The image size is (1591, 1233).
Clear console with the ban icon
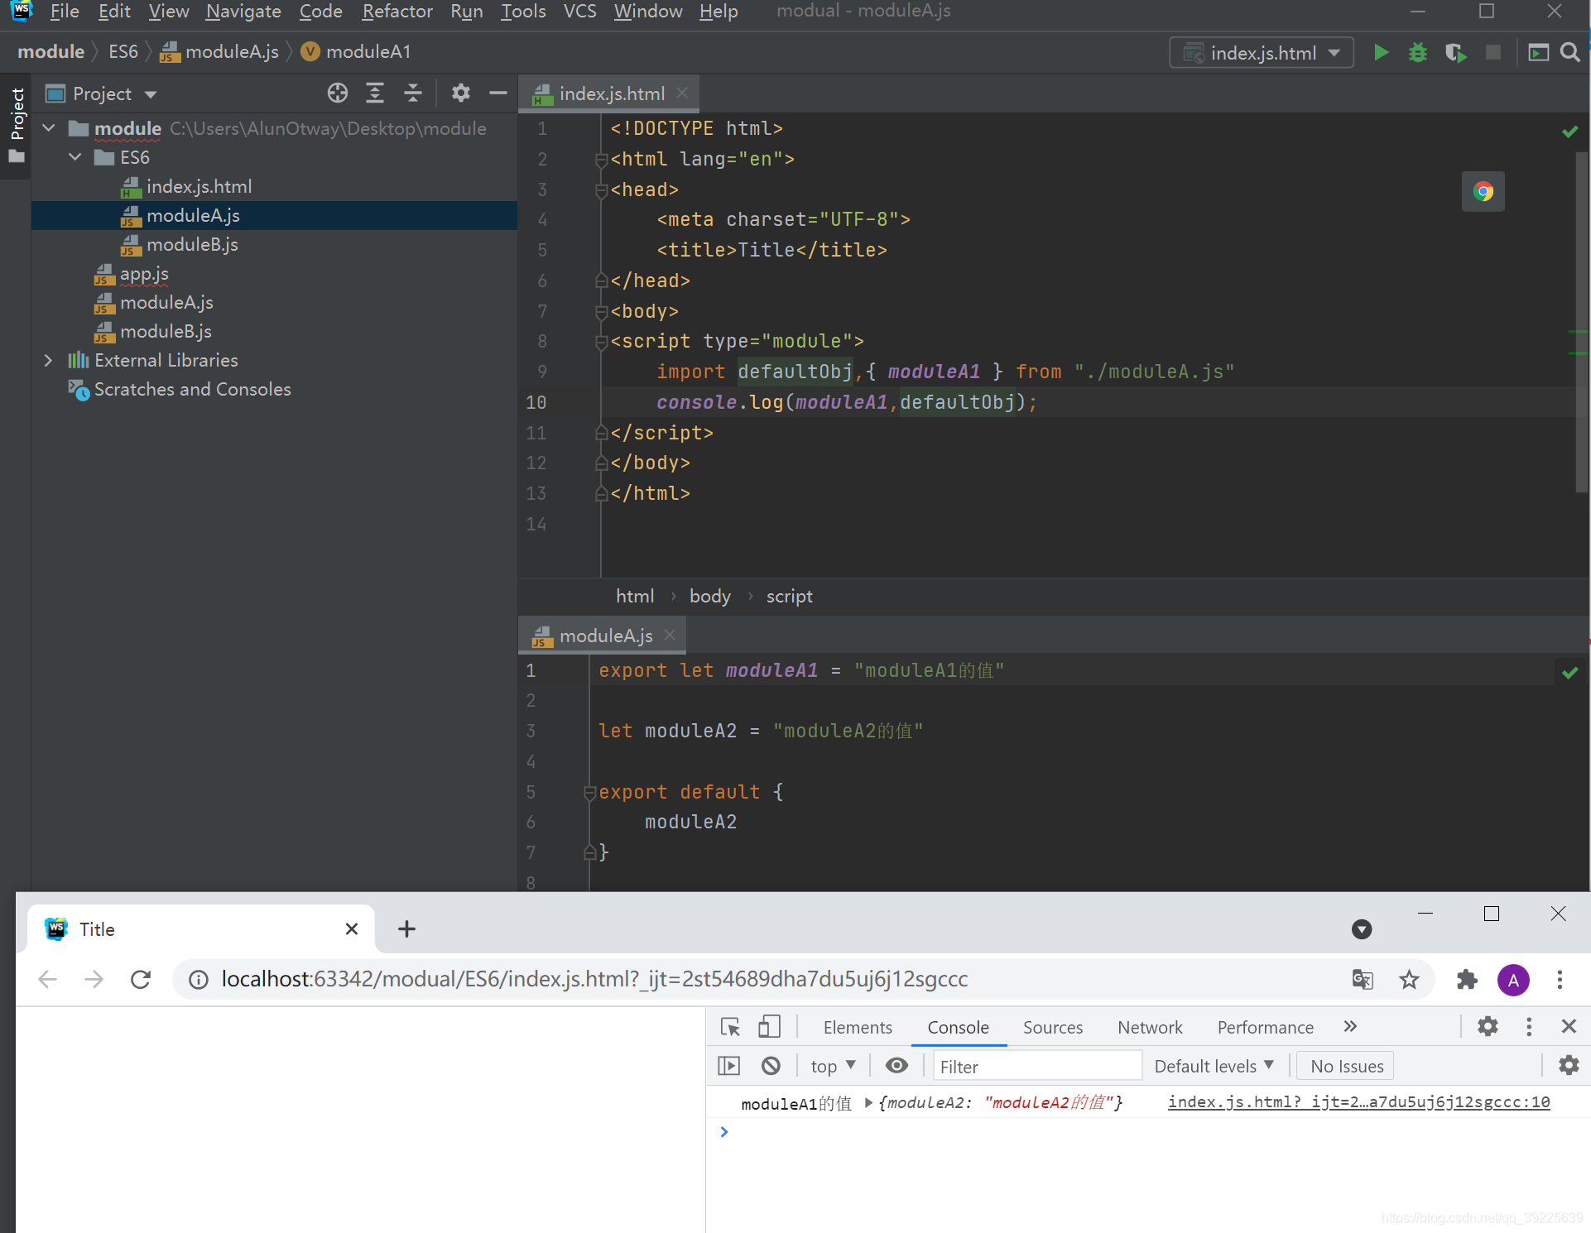click(771, 1066)
